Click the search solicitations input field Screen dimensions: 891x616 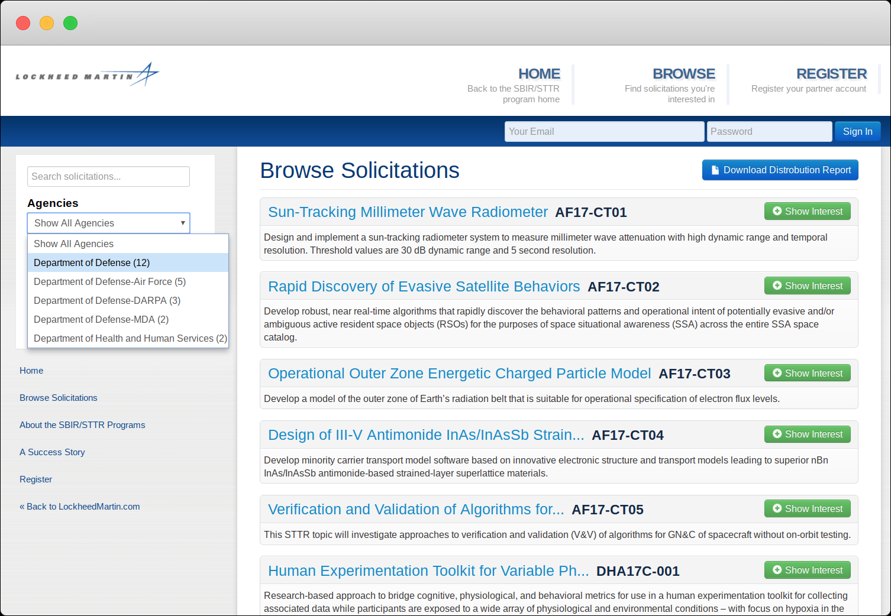pyautogui.click(x=108, y=176)
